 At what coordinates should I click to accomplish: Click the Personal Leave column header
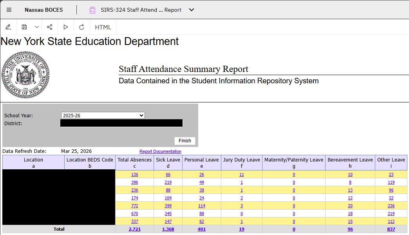pos(202,163)
